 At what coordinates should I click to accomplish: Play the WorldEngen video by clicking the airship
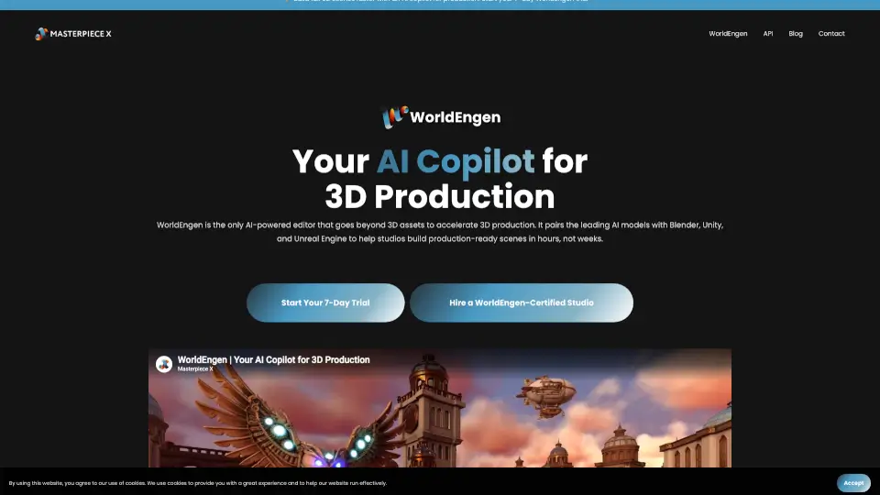547,394
